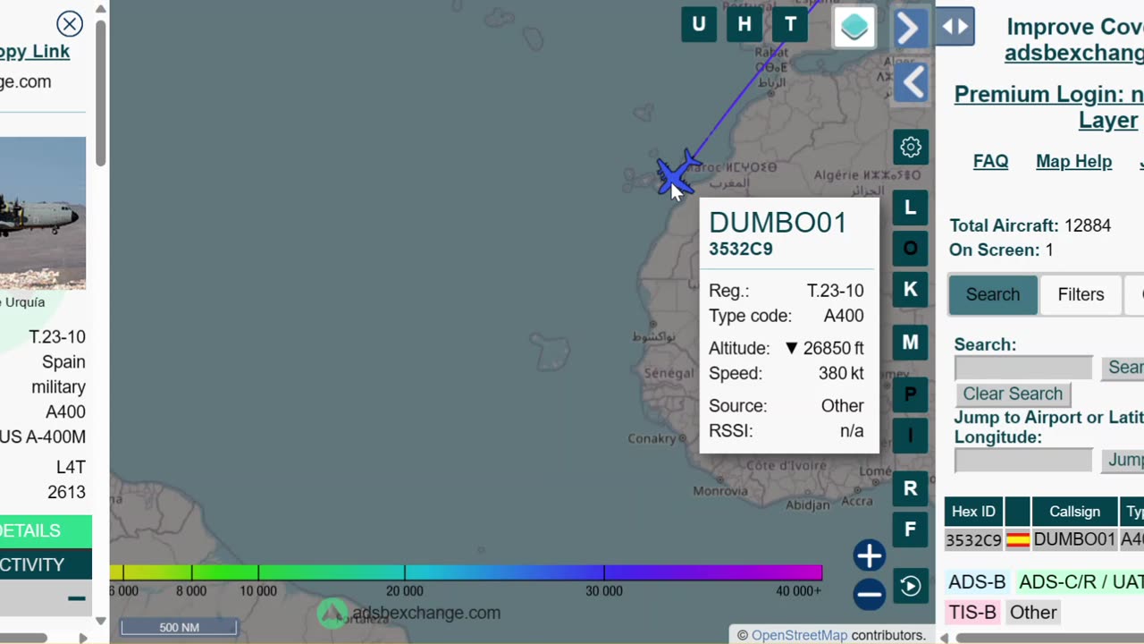The width and height of the screenshot is (1144, 644).
Task: Toggle the I button on map
Action: click(x=911, y=436)
